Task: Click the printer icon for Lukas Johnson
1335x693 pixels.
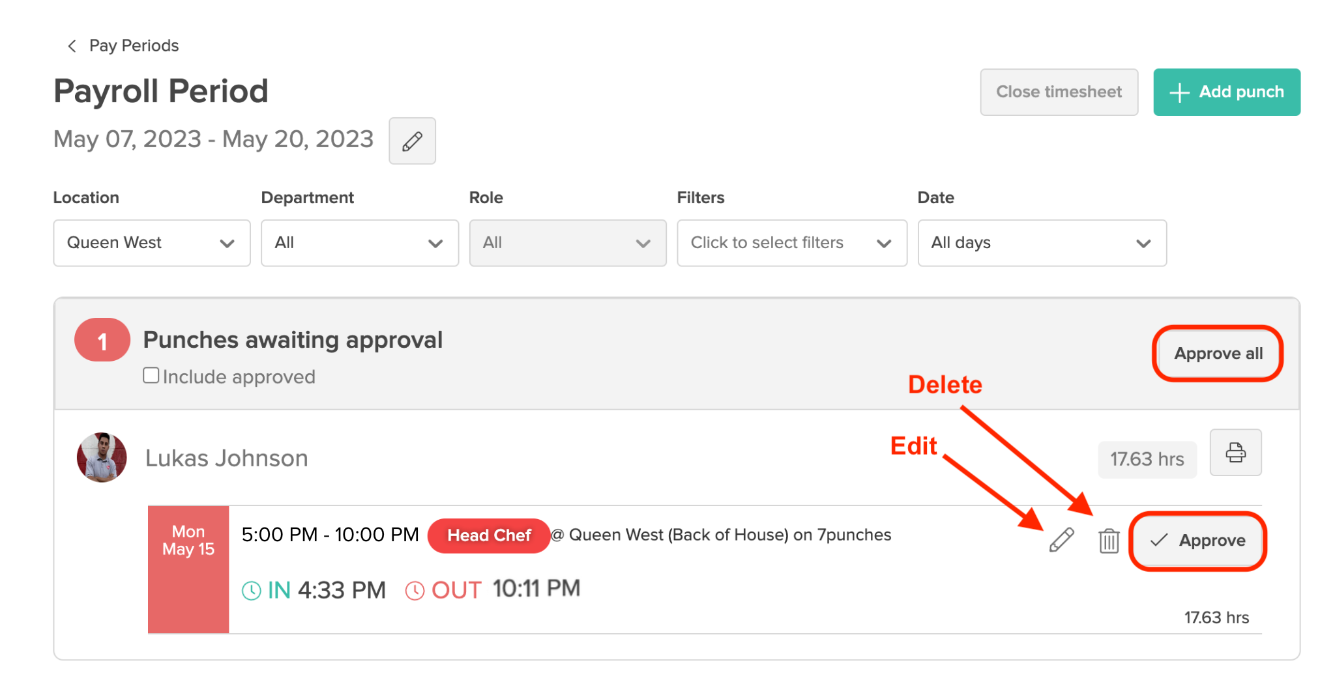Action: [1236, 452]
